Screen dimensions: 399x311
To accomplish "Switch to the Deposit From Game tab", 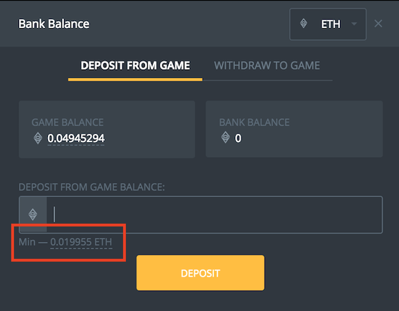I will tap(135, 65).
